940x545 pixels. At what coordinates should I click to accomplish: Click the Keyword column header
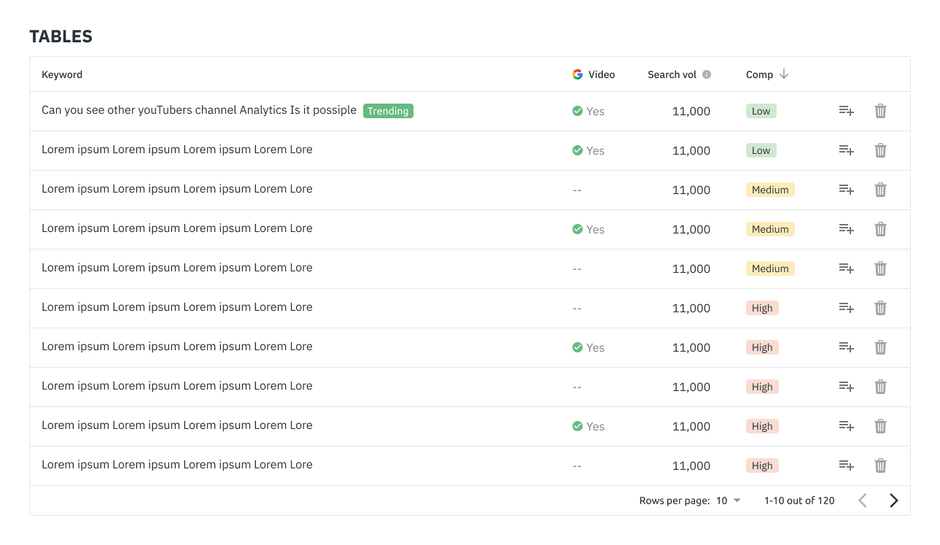point(62,74)
